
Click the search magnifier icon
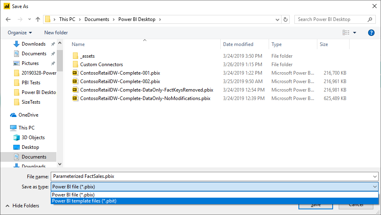(x=370, y=19)
